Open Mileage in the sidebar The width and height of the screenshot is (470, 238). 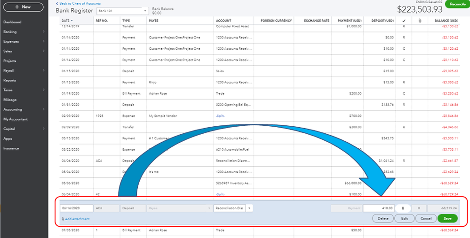coord(10,100)
